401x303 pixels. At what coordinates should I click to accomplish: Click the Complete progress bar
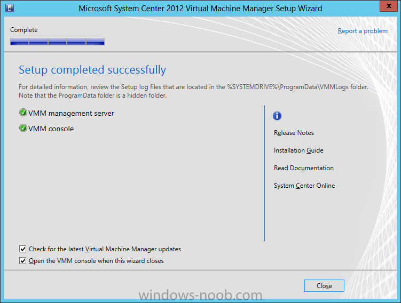(57, 42)
